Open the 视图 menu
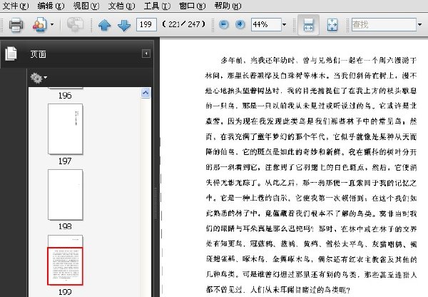Image resolution: width=428 pixels, height=297 pixels. (x=86, y=6)
